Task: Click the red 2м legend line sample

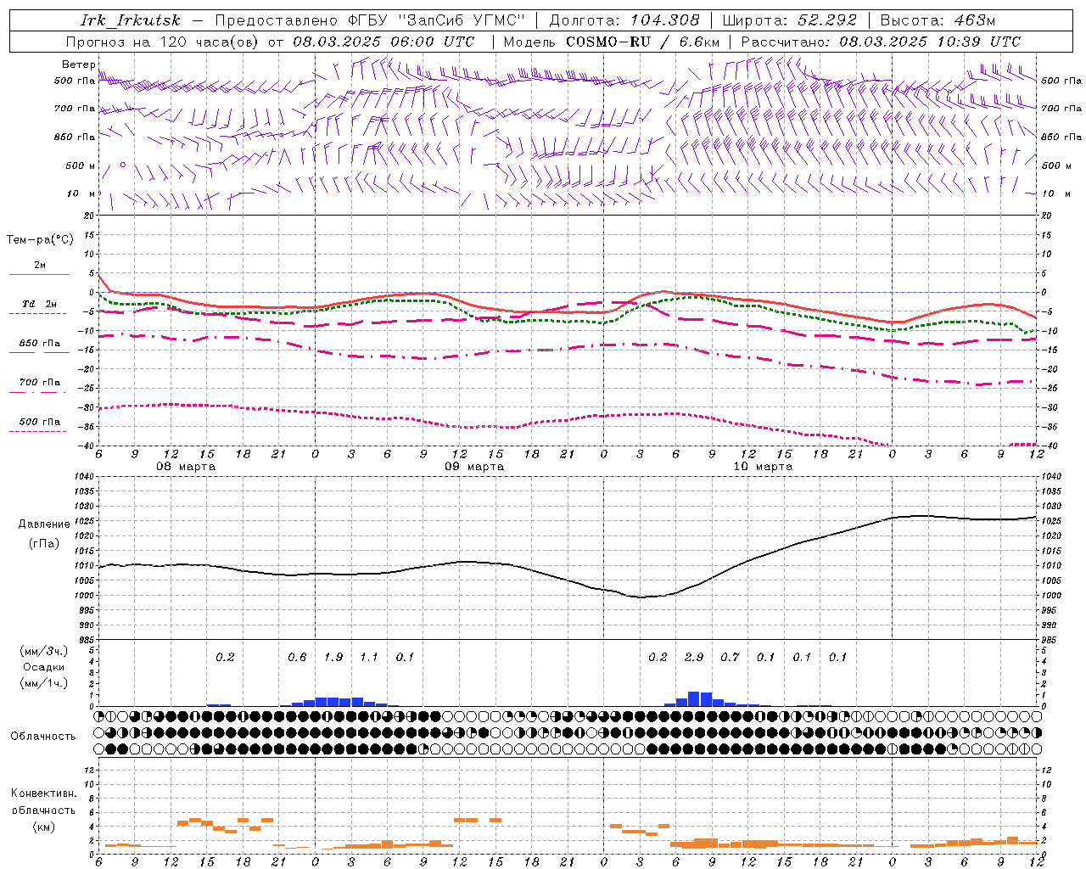Action: [39, 274]
